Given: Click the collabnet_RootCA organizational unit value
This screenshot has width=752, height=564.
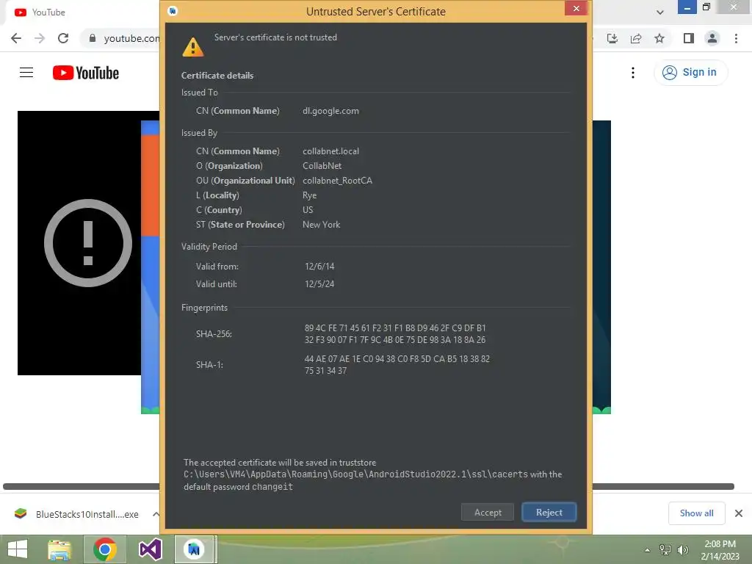Looking at the screenshot, I should (337, 181).
